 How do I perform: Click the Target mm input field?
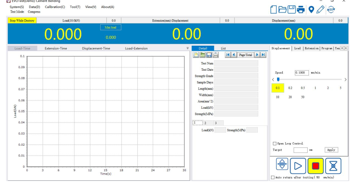[300, 150]
